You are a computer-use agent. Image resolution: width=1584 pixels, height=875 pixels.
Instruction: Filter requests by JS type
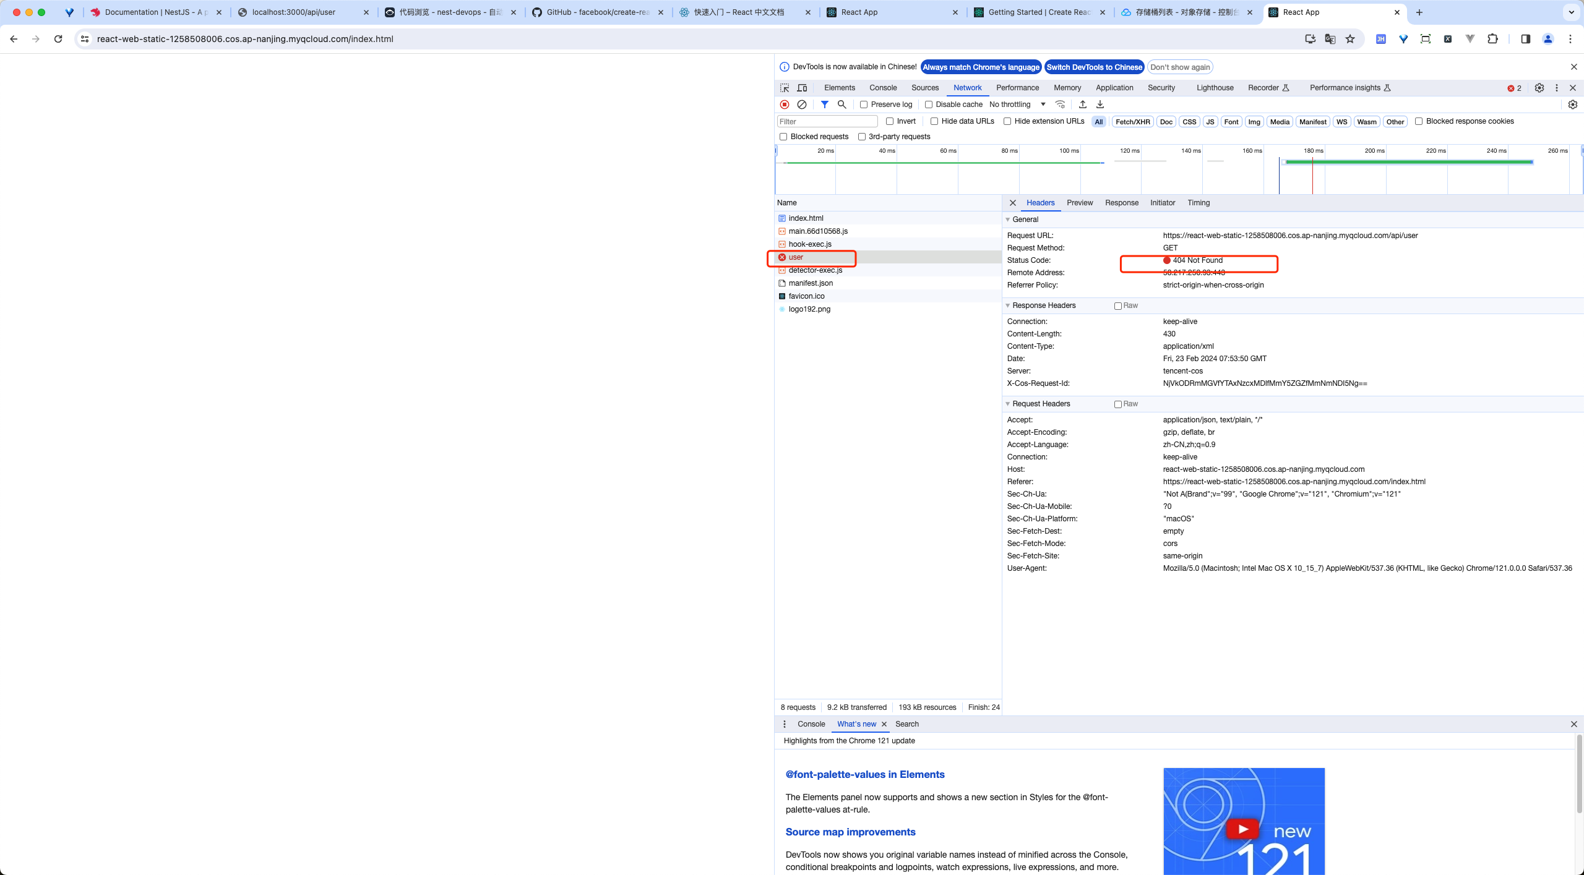click(1210, 122)
